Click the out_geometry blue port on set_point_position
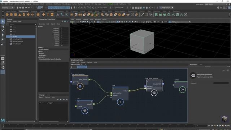This screenshot has height=130, width=231. [x=163, y=84]
